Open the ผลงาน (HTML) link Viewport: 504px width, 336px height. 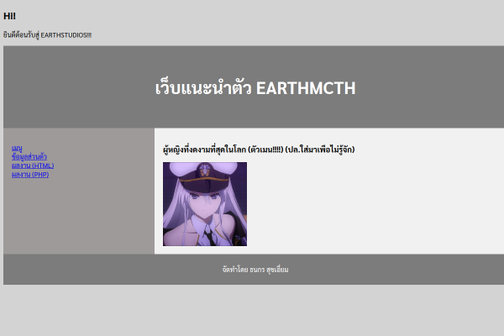point(33,165)
